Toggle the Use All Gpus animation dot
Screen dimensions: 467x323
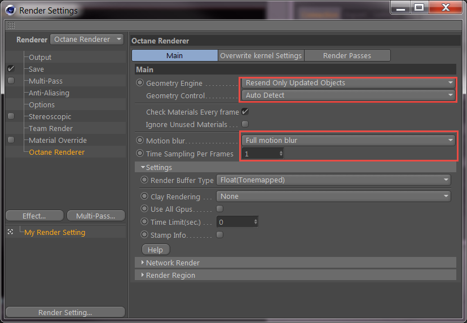tap(144, 208)
